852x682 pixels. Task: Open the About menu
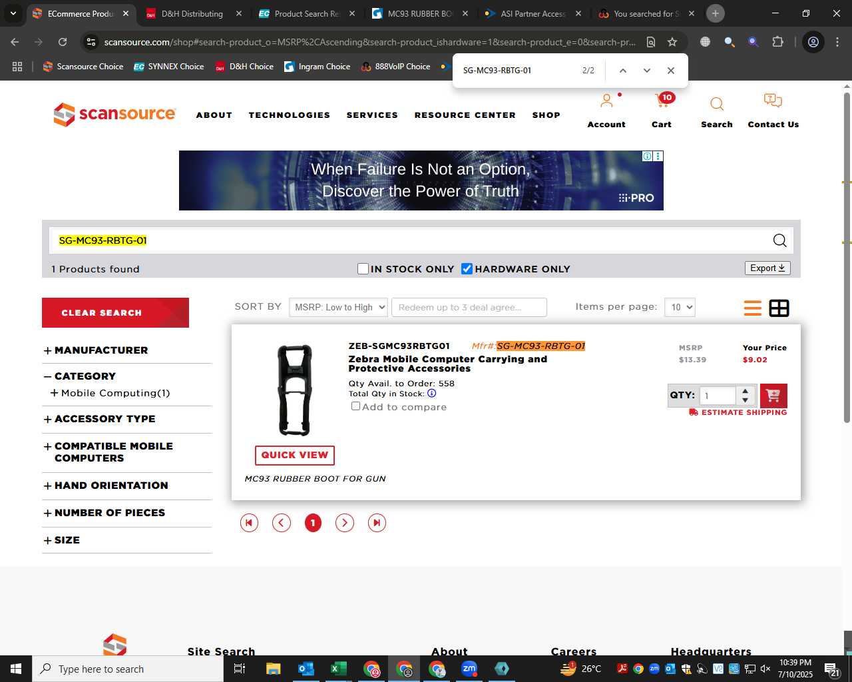pyautogui.click(x=214, y=115)
